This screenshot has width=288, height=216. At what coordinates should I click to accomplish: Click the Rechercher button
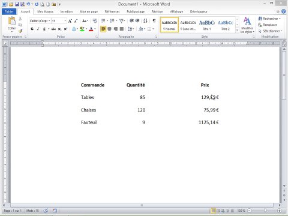269,19
